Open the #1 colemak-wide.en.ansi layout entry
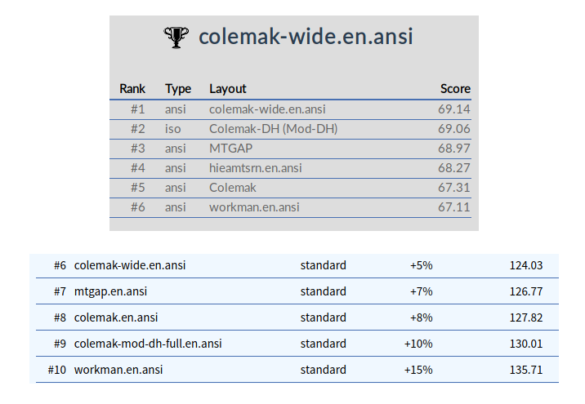This screenshot has height=404, width=585. click(x=267, y=109)
